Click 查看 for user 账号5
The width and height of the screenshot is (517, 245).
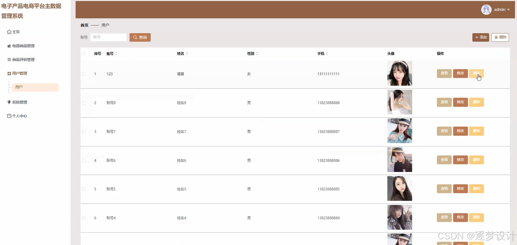pos(444,189)
